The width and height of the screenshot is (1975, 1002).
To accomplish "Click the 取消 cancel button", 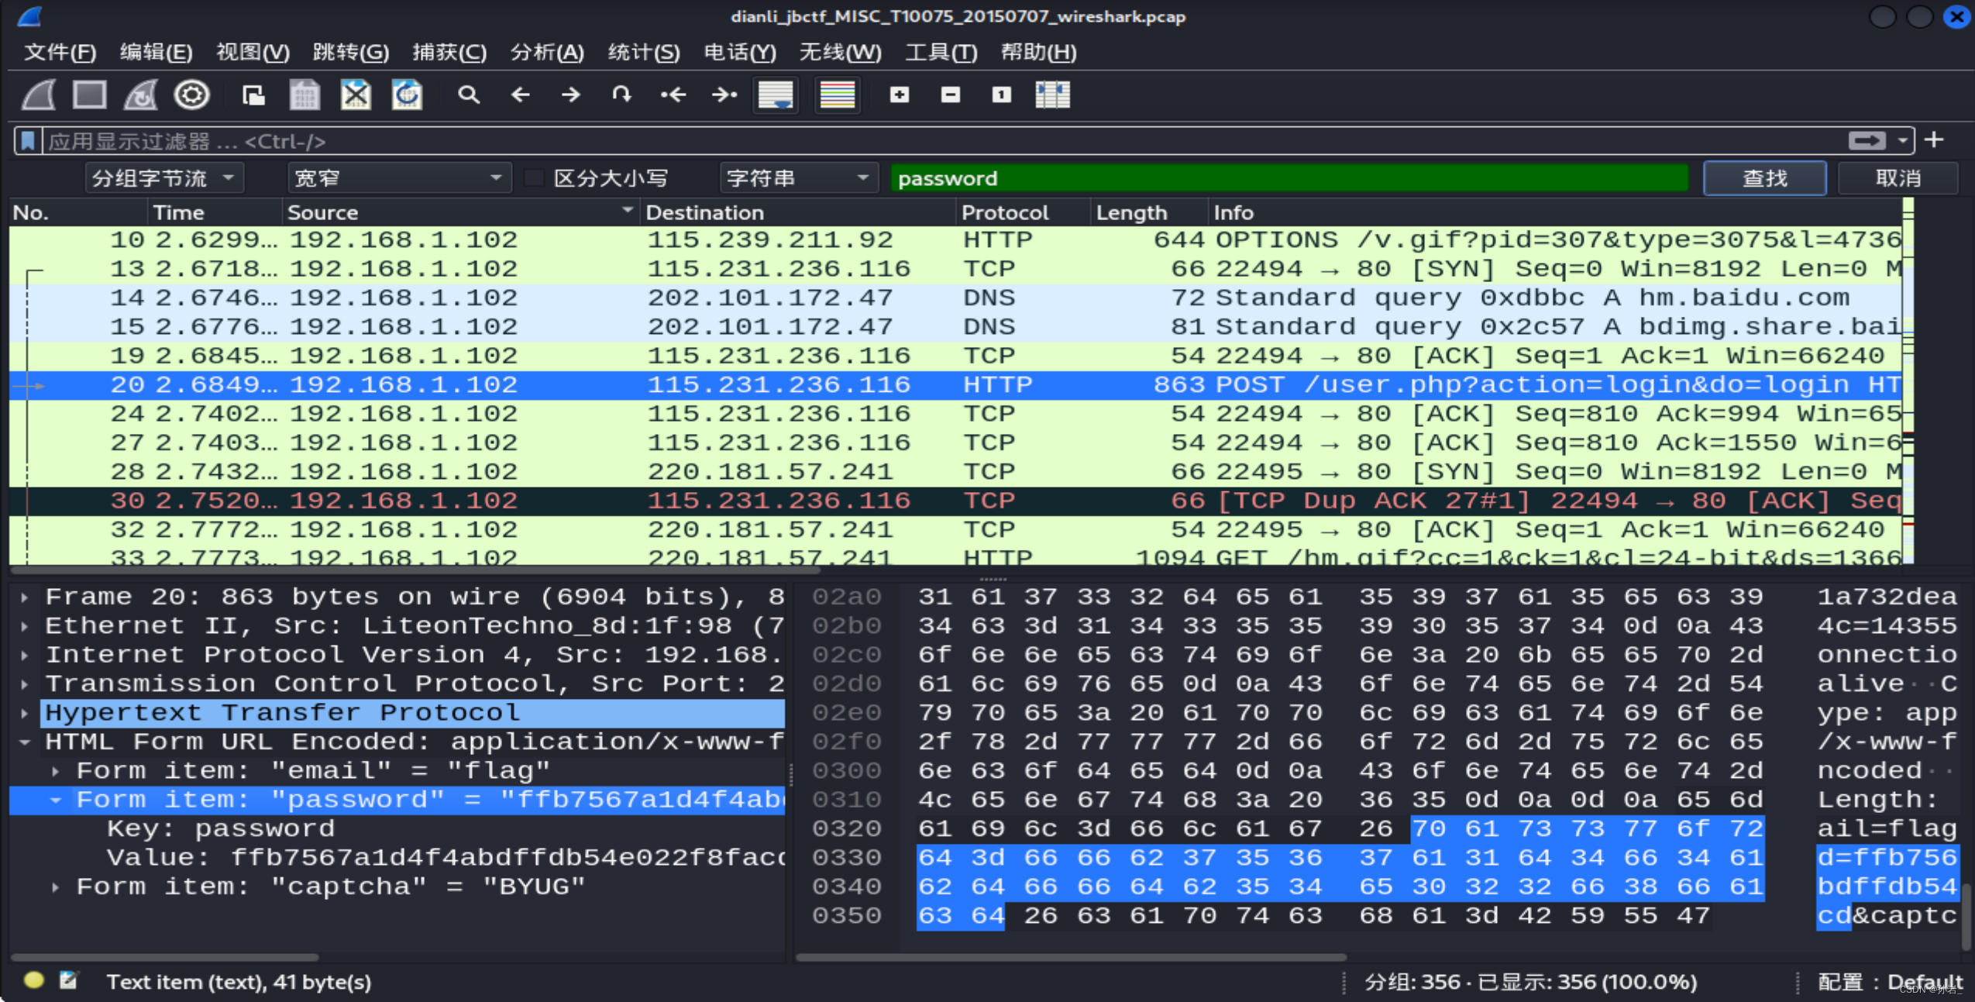I will tap(1899, 177).
